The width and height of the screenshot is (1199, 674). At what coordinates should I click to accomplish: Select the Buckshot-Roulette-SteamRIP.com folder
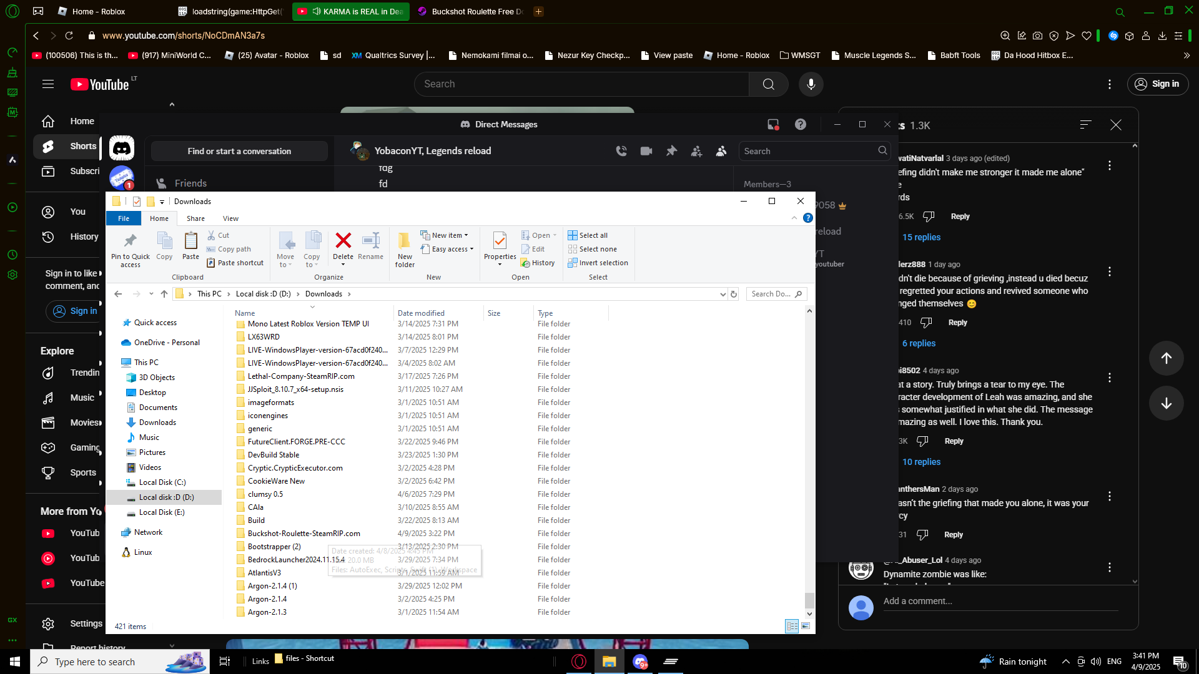303,534
